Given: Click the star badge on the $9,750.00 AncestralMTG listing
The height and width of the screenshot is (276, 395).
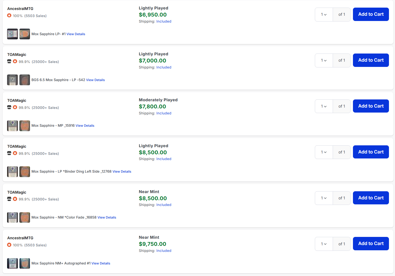Looking at the screenshot, I should tap(9, 245).
